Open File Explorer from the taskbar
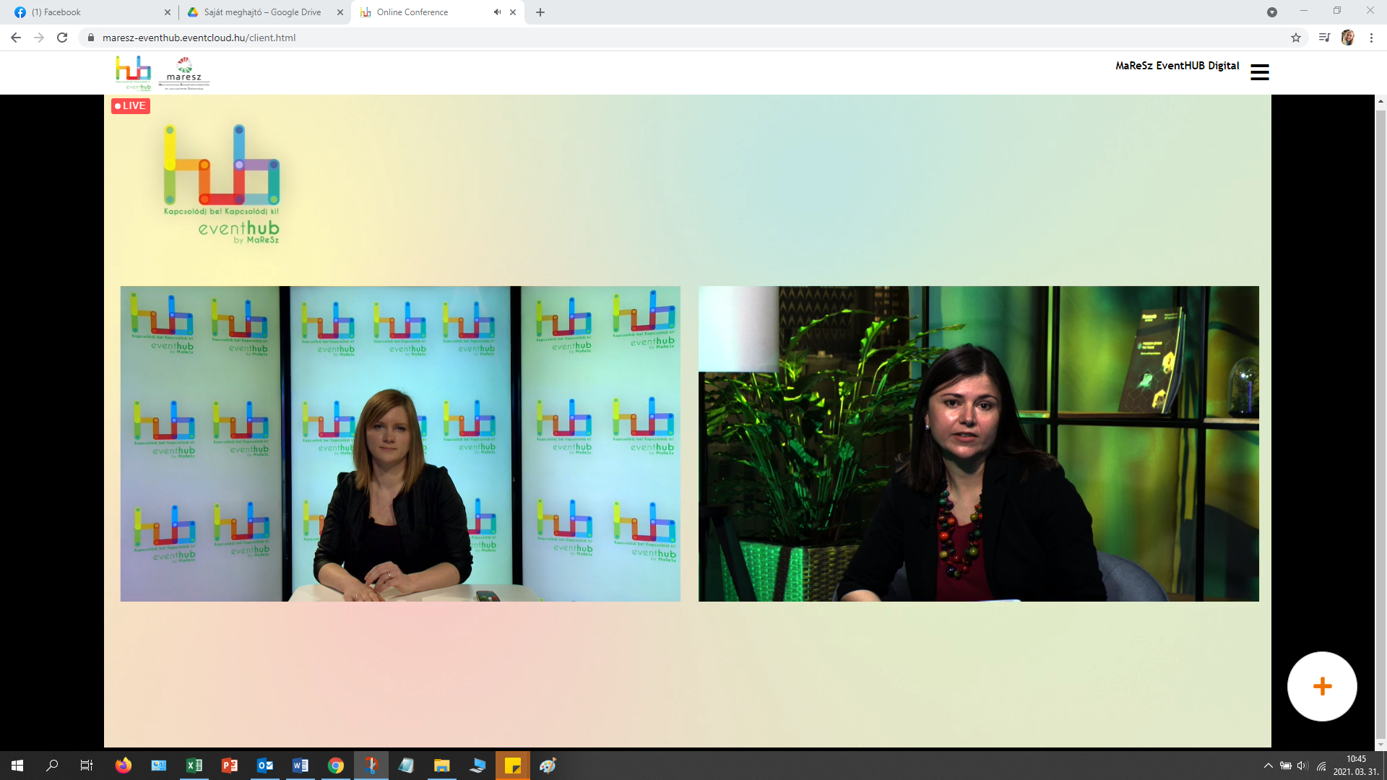This screenshot has height=780, width=1387. click(x=442, y=766)
